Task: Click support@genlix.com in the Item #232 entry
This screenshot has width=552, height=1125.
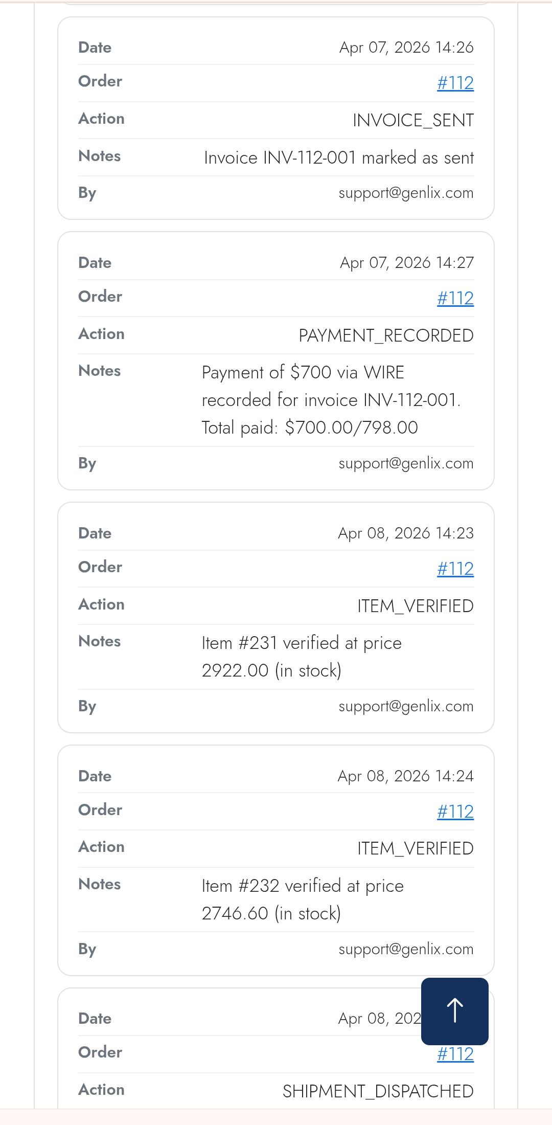Action: tap(406, 949)
